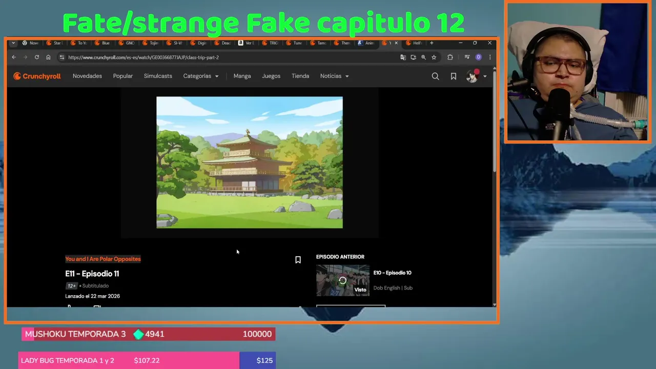Click the address bar URL
656x369 pixels.
click(143, 57)
